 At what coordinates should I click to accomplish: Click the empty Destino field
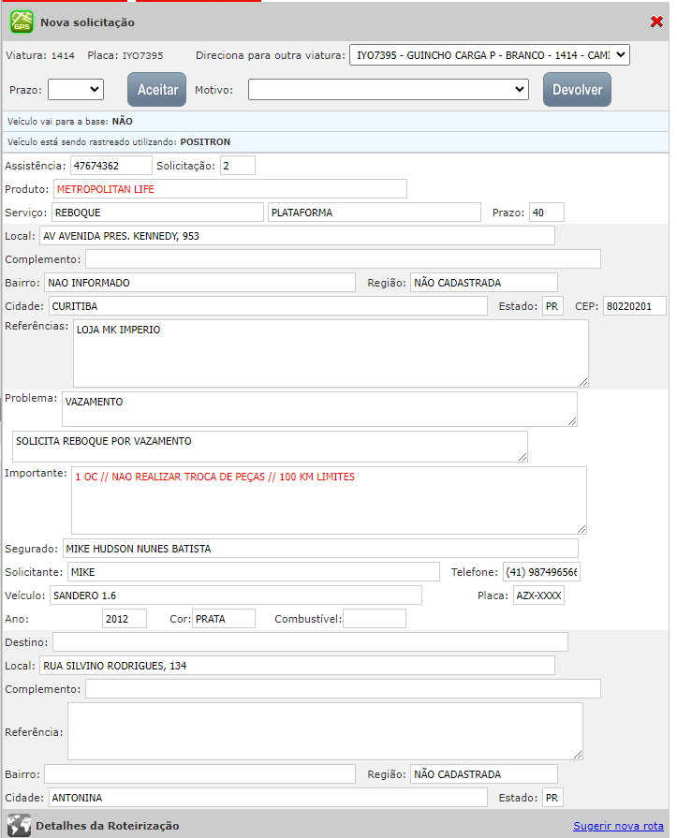tap(310, 641)
